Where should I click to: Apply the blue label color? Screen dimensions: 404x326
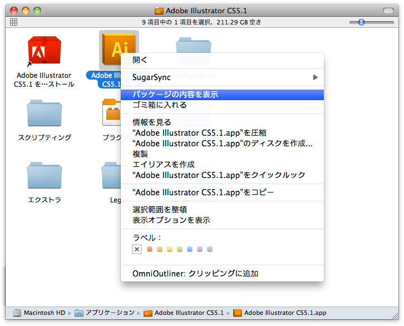[190, 249]
